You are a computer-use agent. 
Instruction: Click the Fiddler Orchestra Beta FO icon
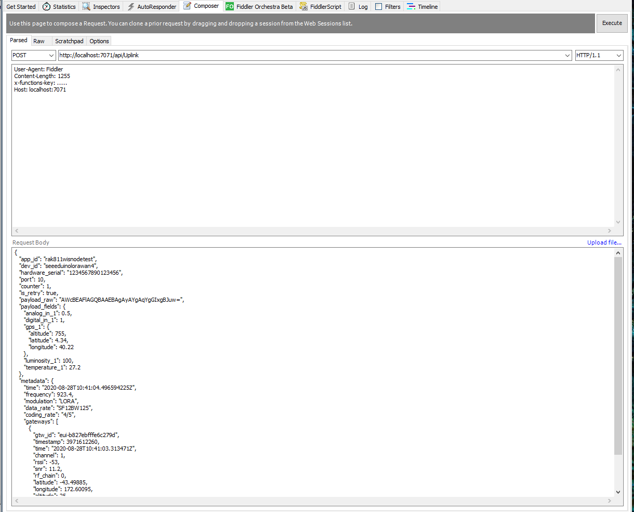[x=230, y=7]
